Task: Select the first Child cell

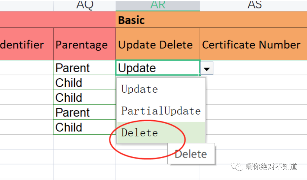Action: 84,83
